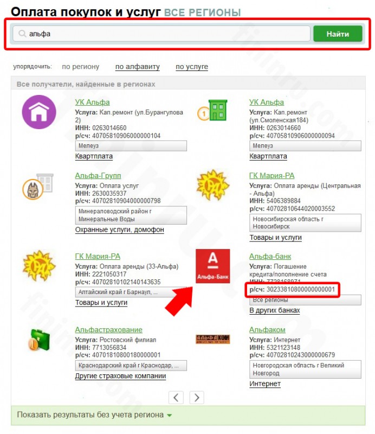This screenshot has height=434, width=375.
Task: Sort results по услуге
Action: 192,67
